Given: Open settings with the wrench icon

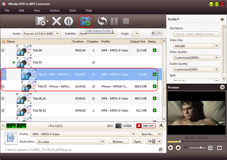Looking at the screenshot, I should [161, 126].
